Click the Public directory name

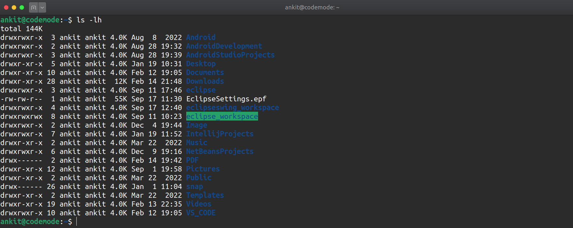coord(199,178)
